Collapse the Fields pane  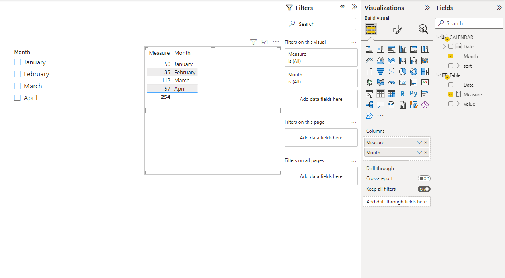tap(499, 8)
